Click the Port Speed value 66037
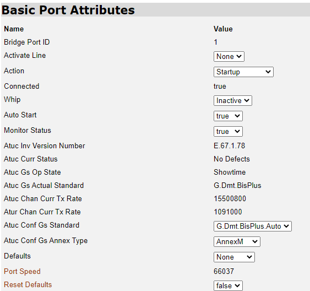The height and width of the screenshot is (291, 310). coord(224,271)
